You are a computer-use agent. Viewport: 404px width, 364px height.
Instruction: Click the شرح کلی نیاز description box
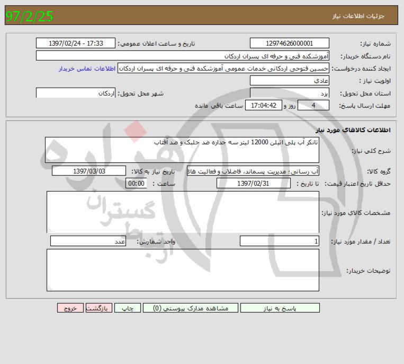point(182,150)
